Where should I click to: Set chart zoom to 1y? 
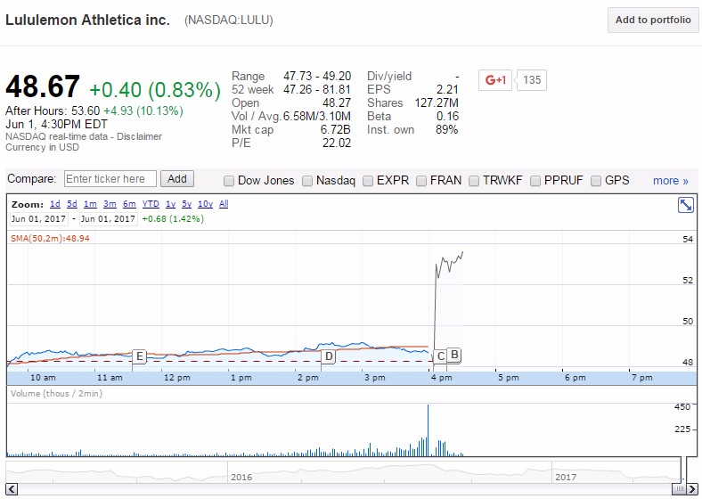(x=170, y=204)
